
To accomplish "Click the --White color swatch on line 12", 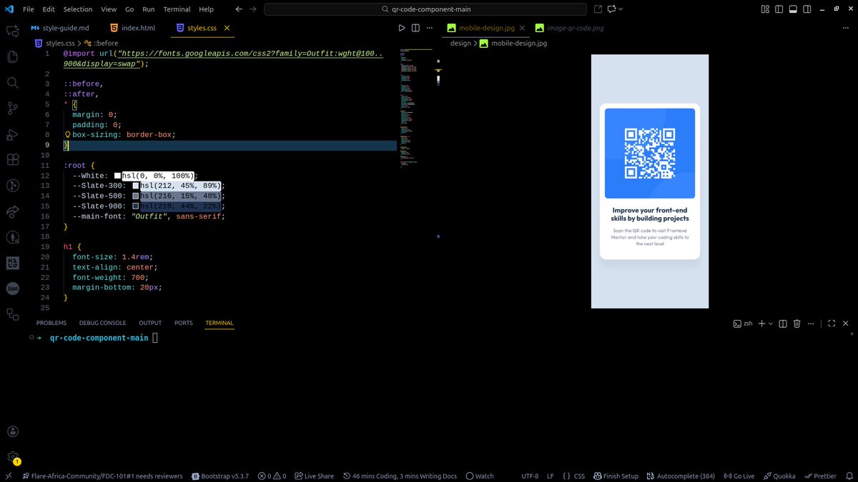I will coord(117,176).
